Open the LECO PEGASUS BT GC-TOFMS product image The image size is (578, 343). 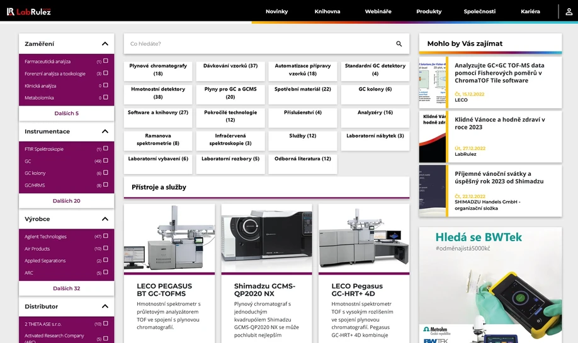coord(169,238)
